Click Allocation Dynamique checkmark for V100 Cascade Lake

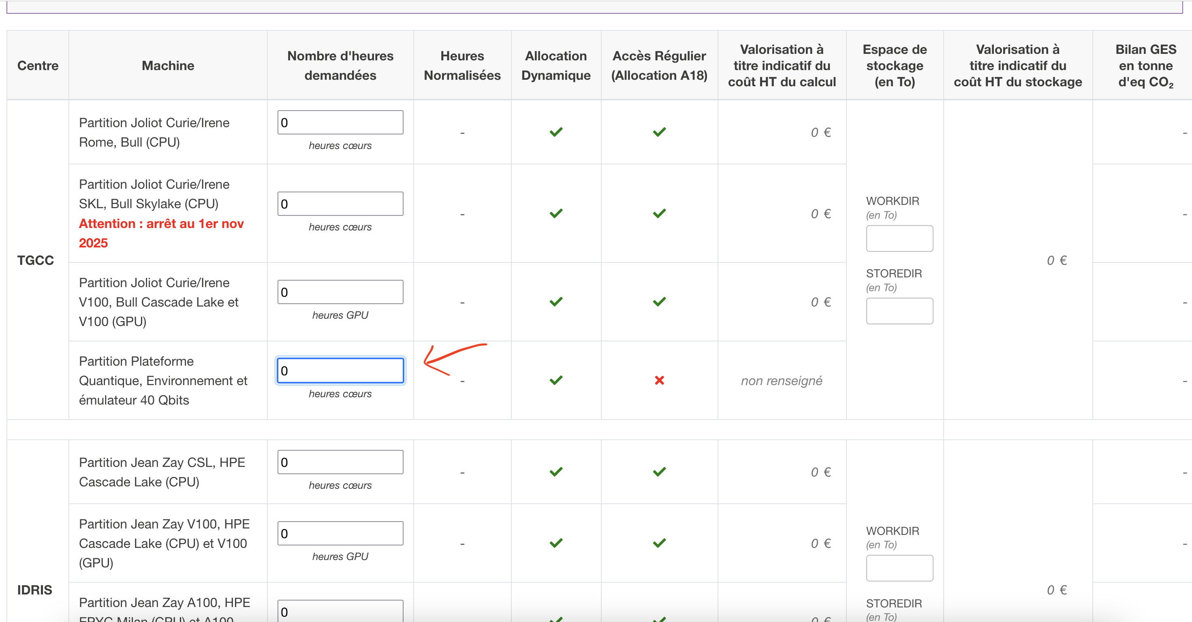[x=556, y=302]
